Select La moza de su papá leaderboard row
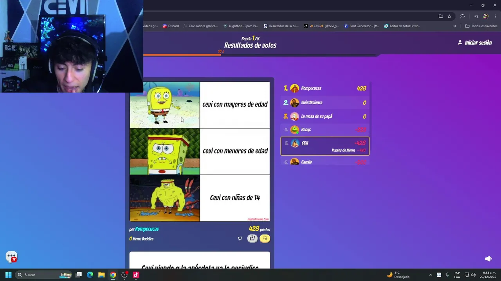501x281 pixels. pos(325,116)
